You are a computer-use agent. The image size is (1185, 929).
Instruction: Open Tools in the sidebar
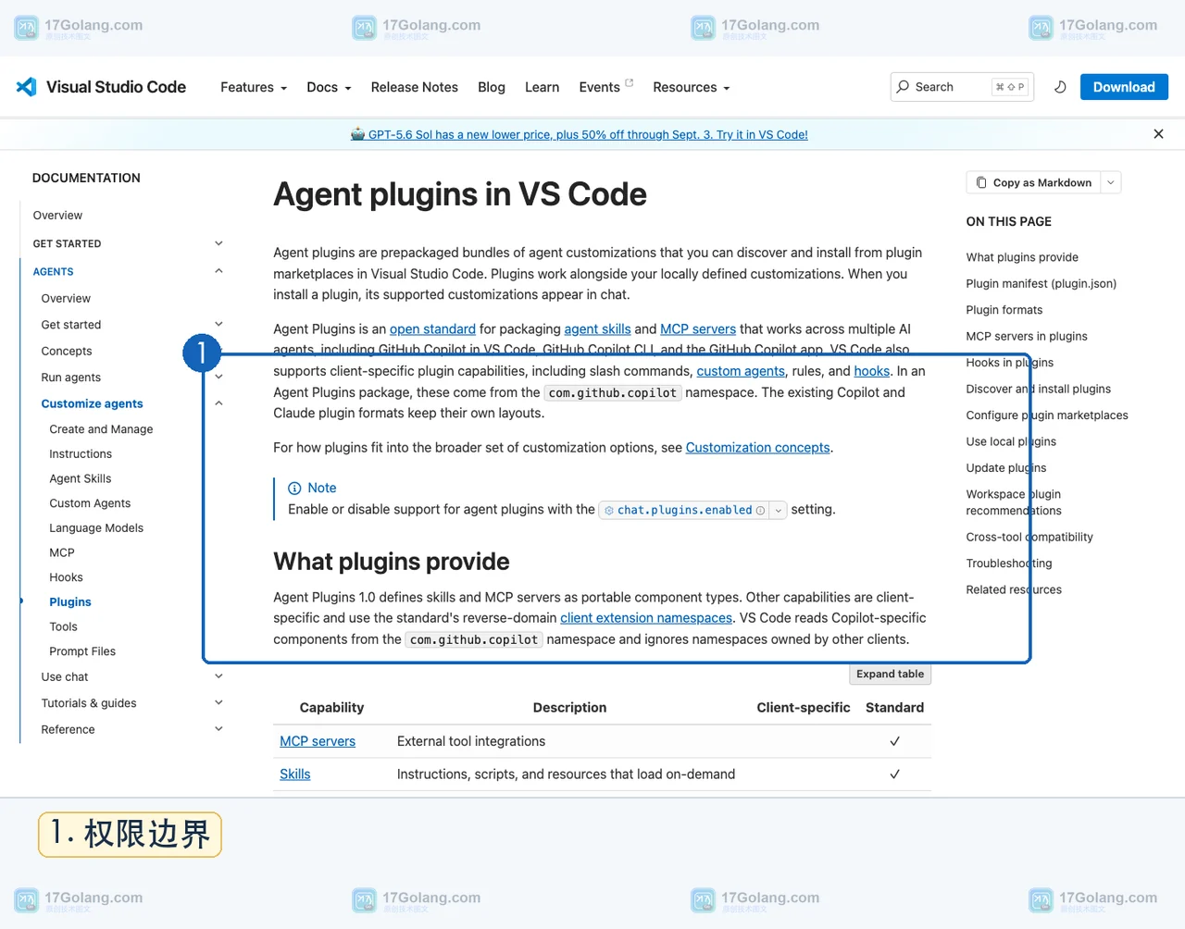coord(63,626)
